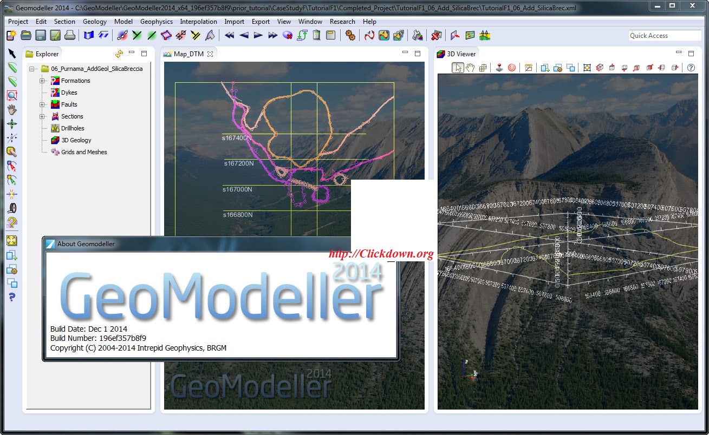Collapse the 06_Purnama_AddGeol_SilicaBreccia root node
Screen dimensions: 709x435
(32, 69)
